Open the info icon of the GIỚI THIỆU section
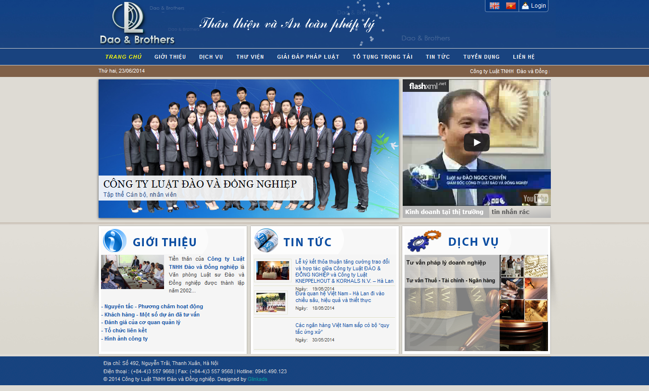The height and width of the screenshot is (391, 649). coord(114,240)
